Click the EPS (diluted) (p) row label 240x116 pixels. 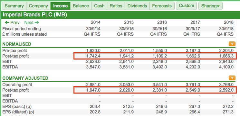(18, 112)
